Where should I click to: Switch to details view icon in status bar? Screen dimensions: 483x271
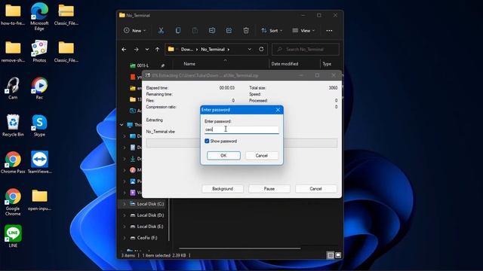click(x=331, y=255)
